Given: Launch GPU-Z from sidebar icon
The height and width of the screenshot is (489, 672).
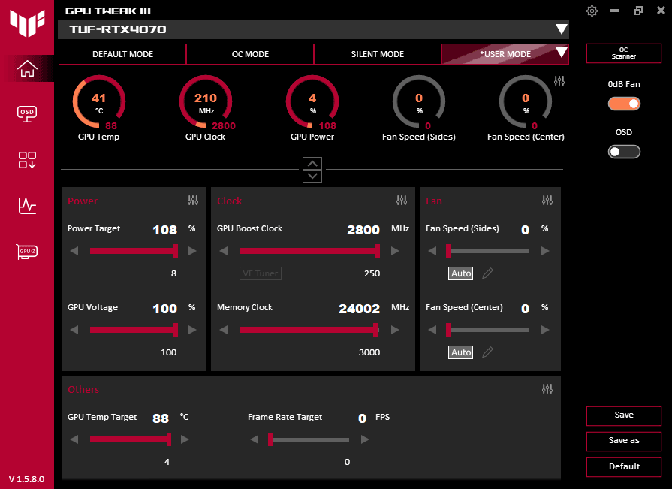Looking at the screenshot, I should (x=27, y=252).
